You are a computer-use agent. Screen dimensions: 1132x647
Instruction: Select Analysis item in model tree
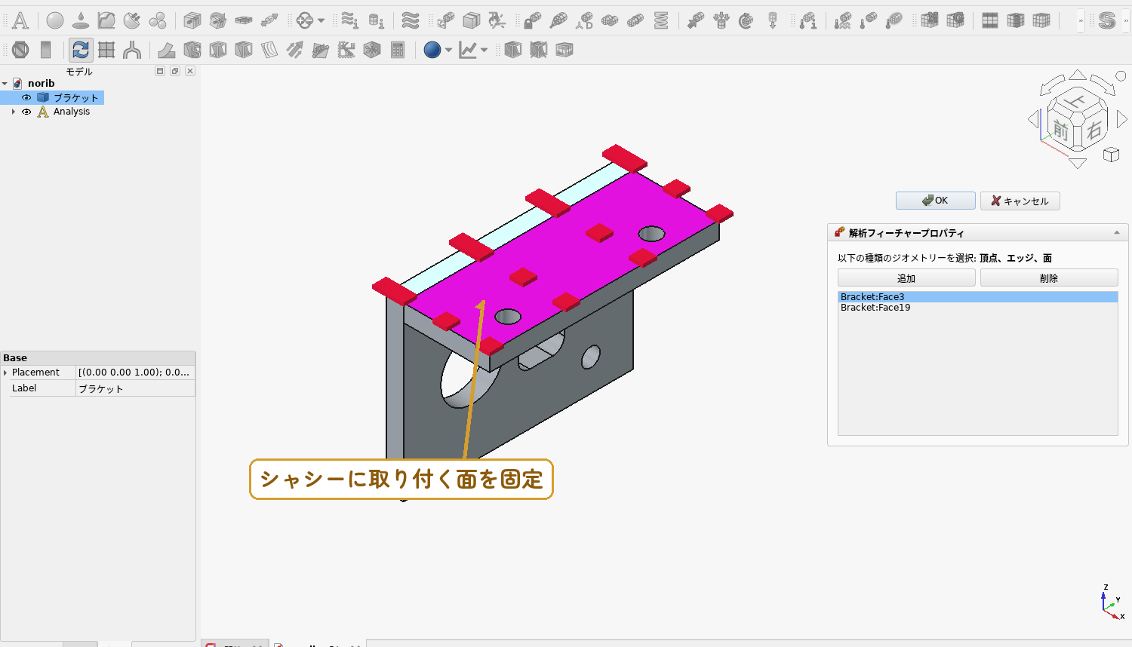pyautogui.click(x=71, y=112)
